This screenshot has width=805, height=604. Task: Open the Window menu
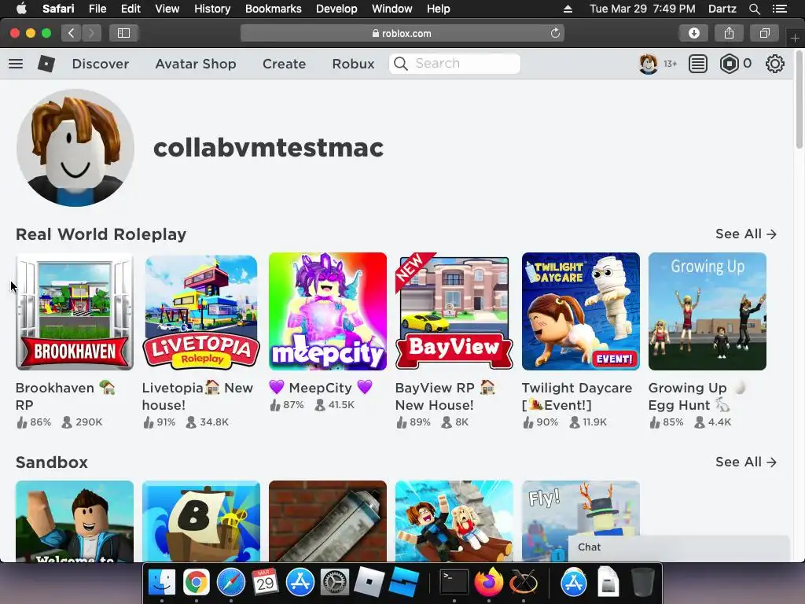pyautogui.click(x=391, y=9)
